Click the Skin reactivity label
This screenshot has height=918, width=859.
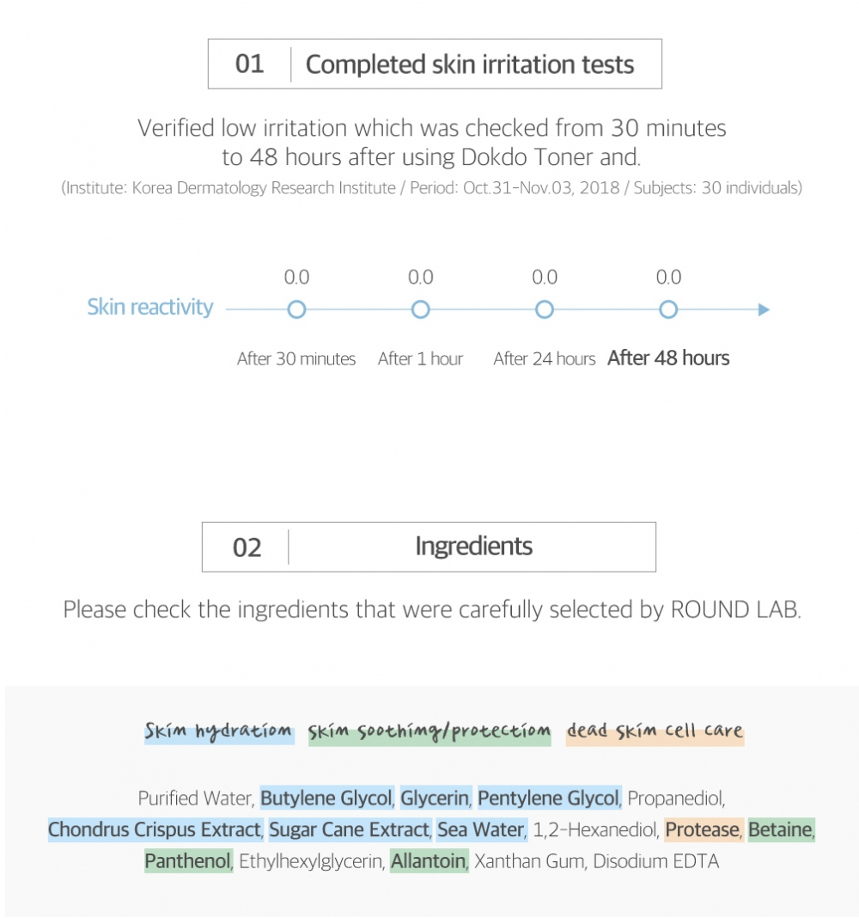click(150, 308)
